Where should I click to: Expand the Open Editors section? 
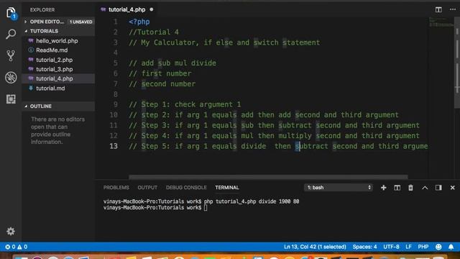click(x=47, y=22)
